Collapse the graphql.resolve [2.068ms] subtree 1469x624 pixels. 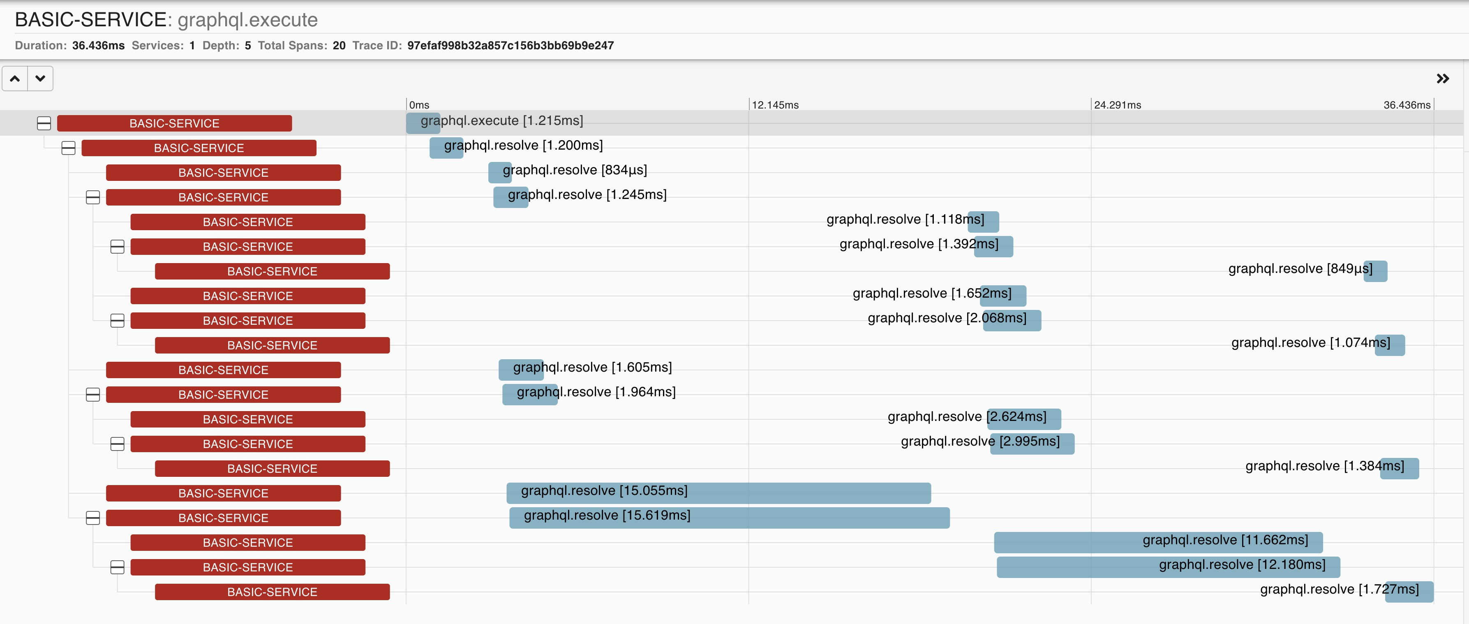(x=118, y=321)
